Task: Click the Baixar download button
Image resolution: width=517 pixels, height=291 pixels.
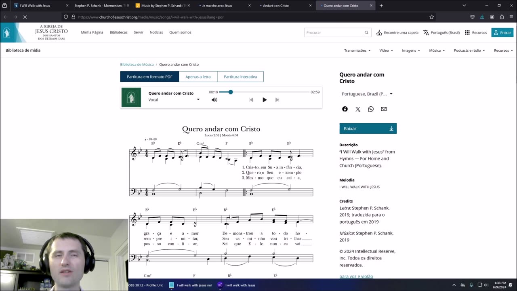Action: [368, 129]
